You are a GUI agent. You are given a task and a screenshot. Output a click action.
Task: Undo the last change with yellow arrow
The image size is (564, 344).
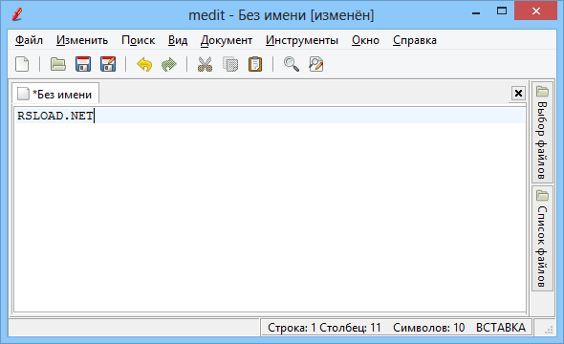pyautogui.click(x=144, y=64)
